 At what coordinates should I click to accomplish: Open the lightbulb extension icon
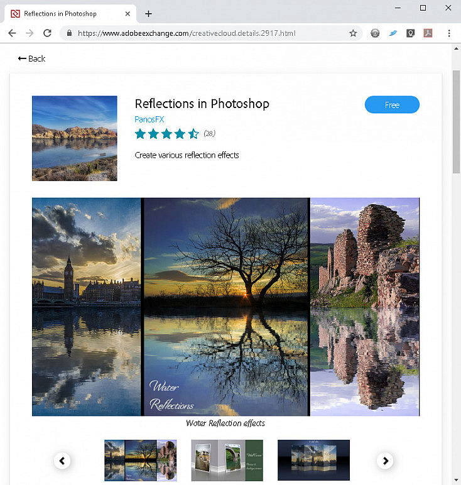tap(410, 33)
